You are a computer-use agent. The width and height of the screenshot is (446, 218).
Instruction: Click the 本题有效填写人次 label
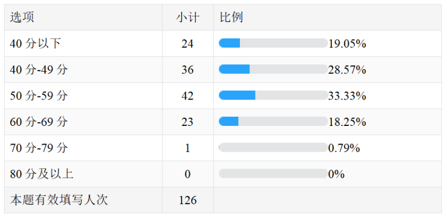click(59, 200)
